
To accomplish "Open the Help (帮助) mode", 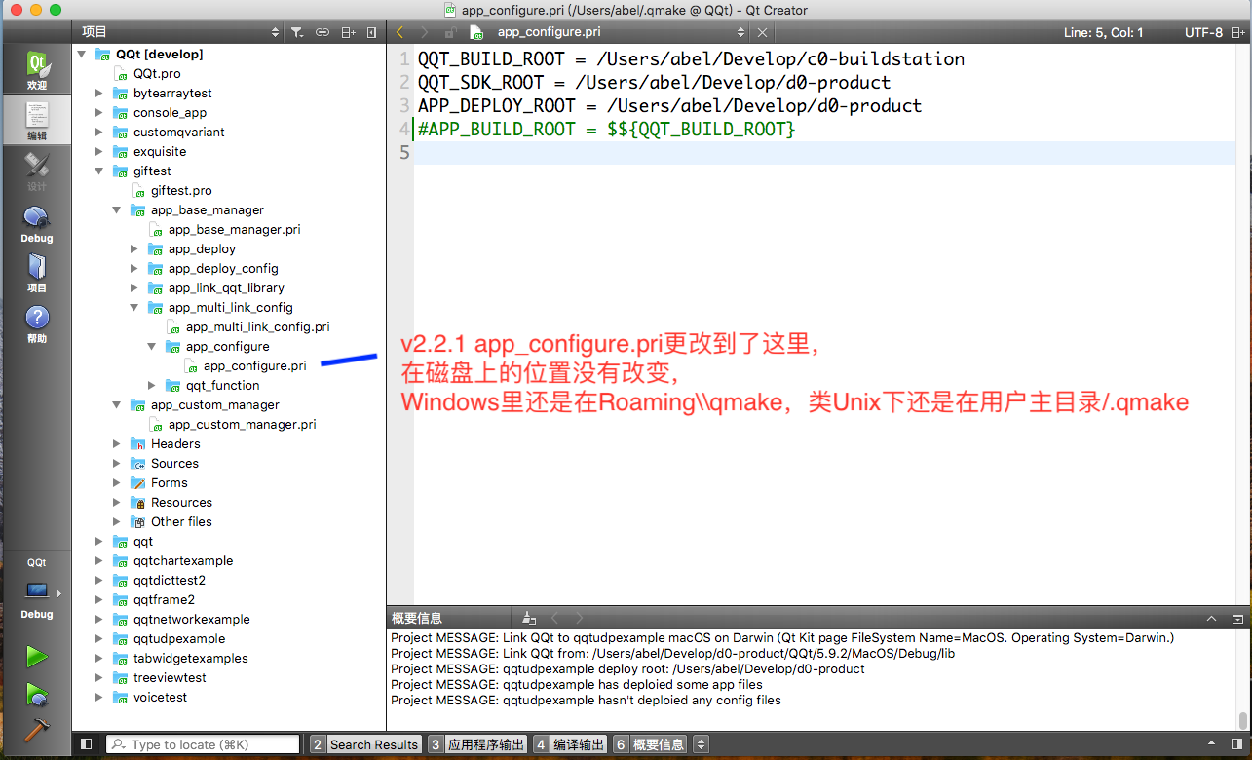I will point(36,324).
